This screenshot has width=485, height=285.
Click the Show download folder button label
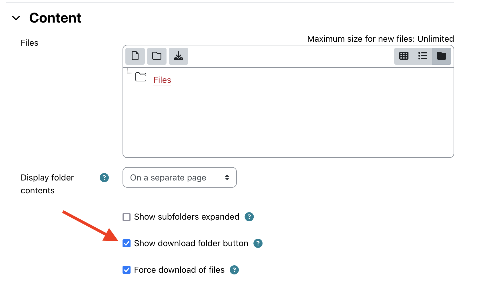pos(191,243)
